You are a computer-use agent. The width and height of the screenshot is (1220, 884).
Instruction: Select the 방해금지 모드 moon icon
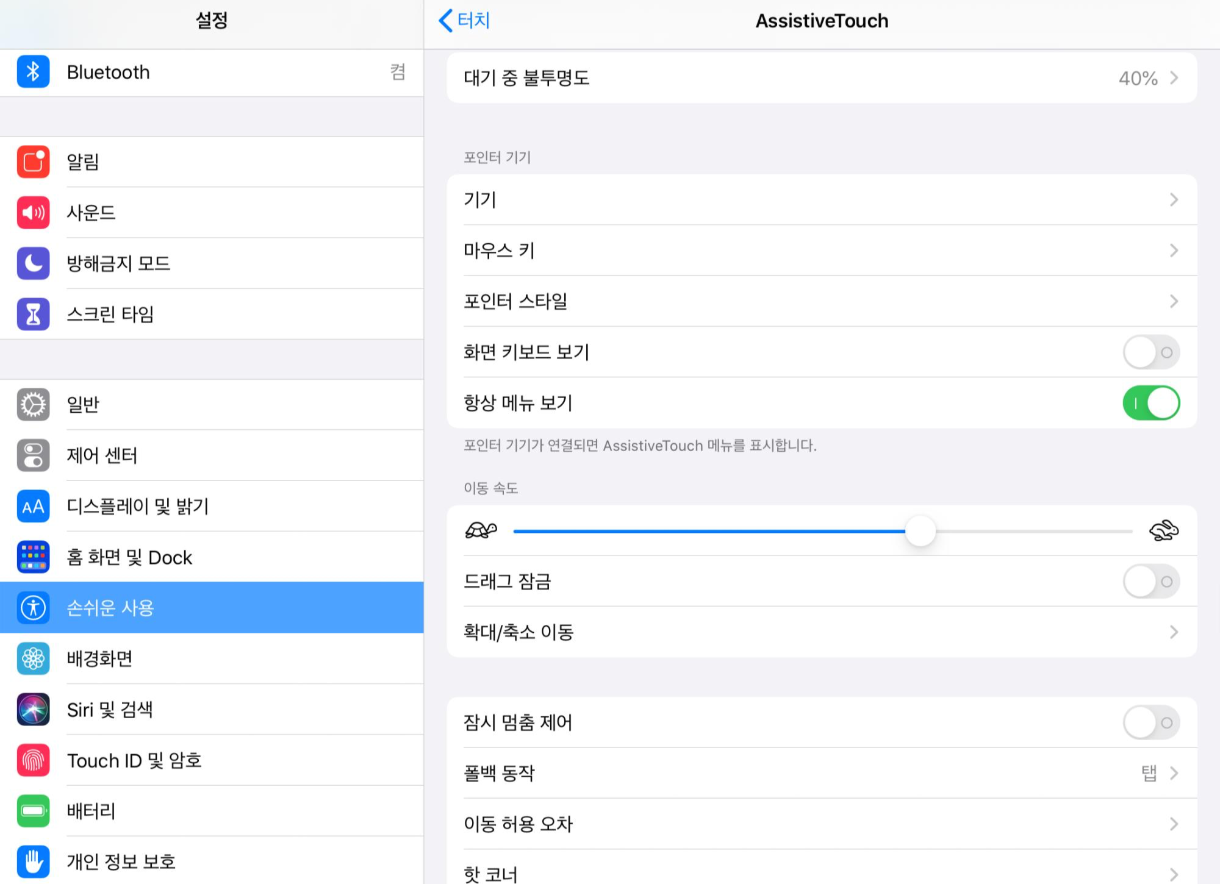[33, 263]
